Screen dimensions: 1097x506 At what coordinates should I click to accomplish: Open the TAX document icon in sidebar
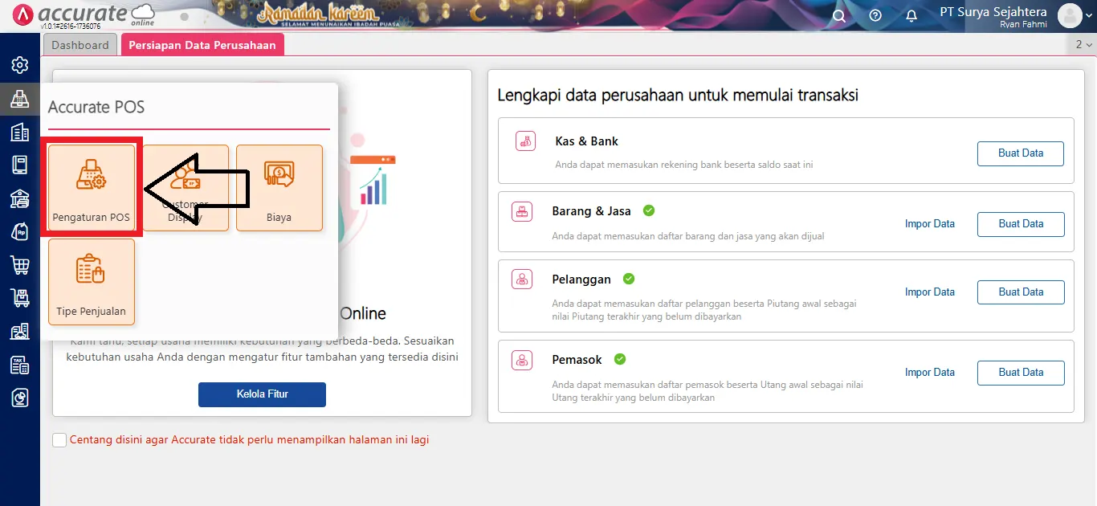coord(19,364)
